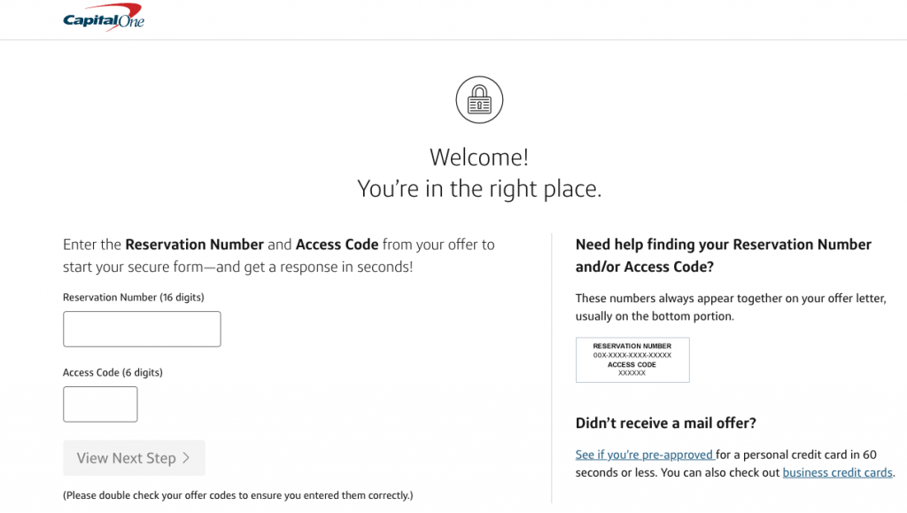Click the sample offer letter codes image

(632, 360)
